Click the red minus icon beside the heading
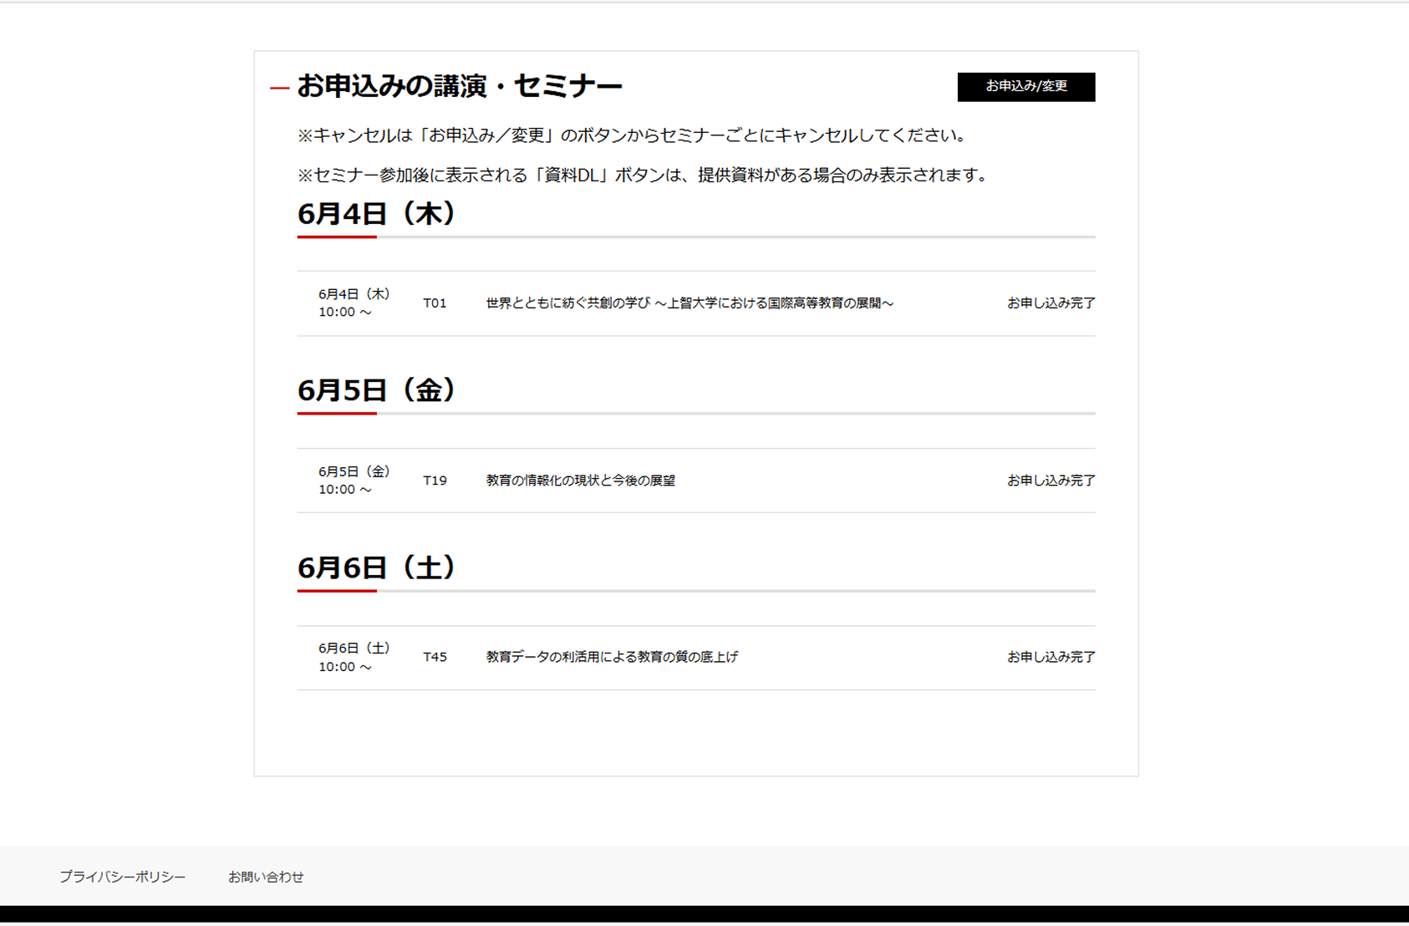 (279, 86)
